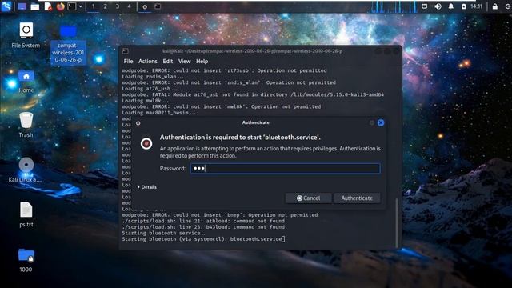This screenshot has height=288, width=512.
Task: Click the authentication lock icon in dialog
Action: (x=146, y=143)
